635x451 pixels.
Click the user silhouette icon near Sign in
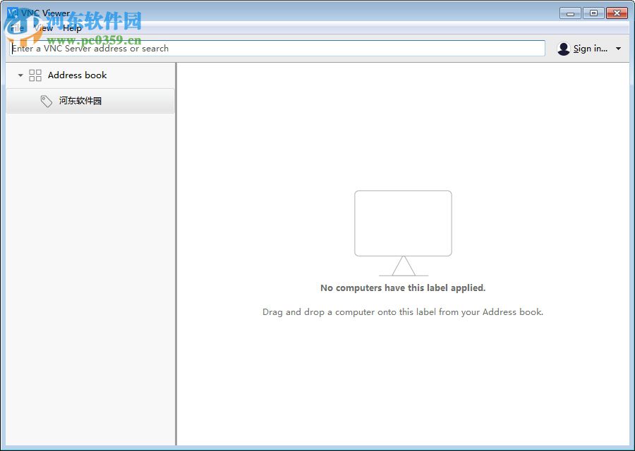(563, 49)
